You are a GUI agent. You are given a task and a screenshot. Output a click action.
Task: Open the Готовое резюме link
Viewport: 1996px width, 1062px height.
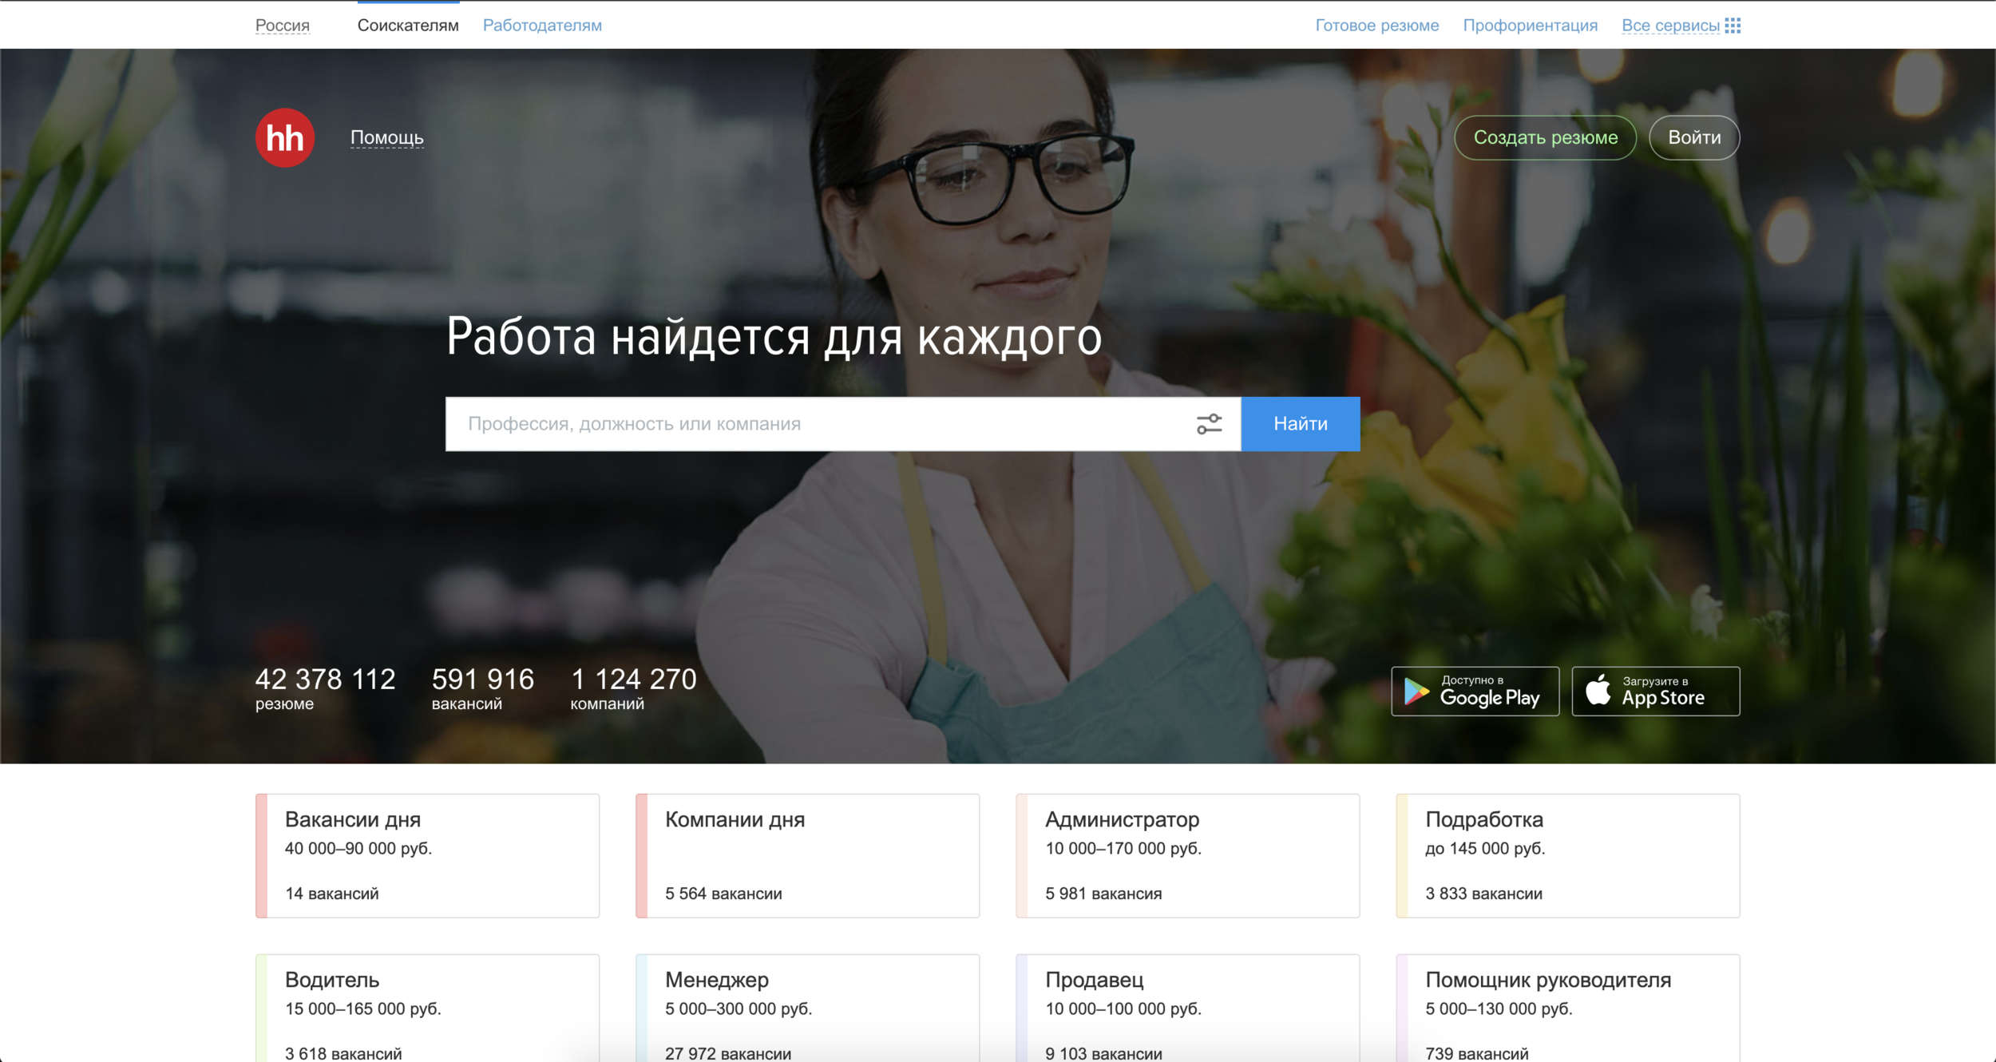(x=1376, y=26)
